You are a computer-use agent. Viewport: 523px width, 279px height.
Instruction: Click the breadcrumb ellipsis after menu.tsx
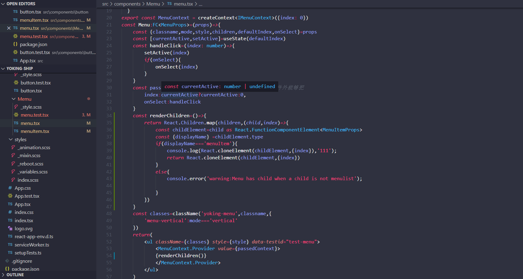tap(201, 4)
